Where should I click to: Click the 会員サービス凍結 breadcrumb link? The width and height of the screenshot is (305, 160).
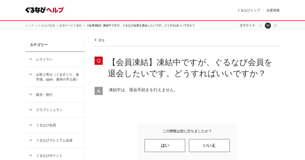(70, 26)
